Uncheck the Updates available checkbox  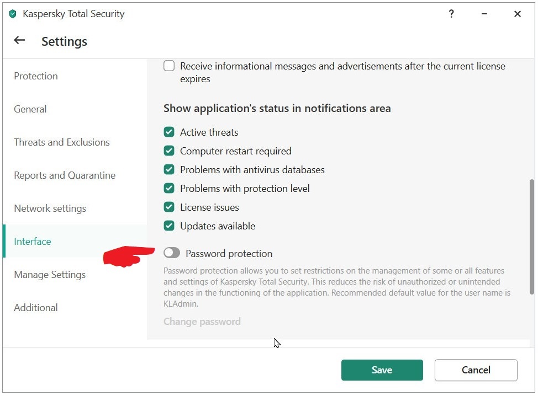coord(169,226)
